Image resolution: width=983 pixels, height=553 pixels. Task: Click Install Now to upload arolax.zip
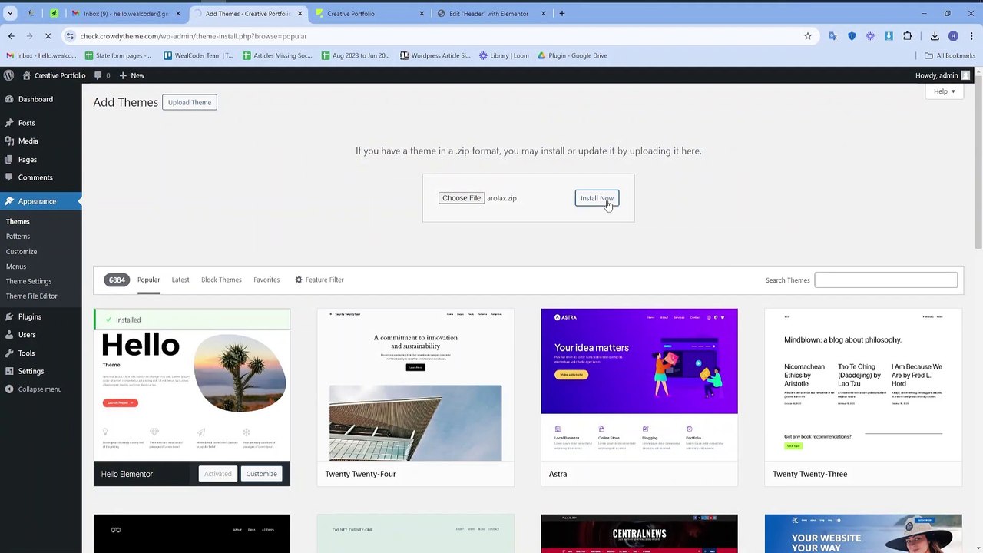click(x=597, y=198)
